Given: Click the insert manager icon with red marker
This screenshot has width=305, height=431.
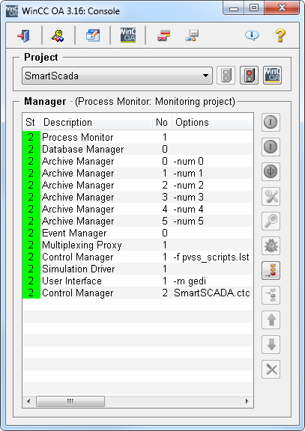Looking at the screenshot, I should (x=271, y=270).
